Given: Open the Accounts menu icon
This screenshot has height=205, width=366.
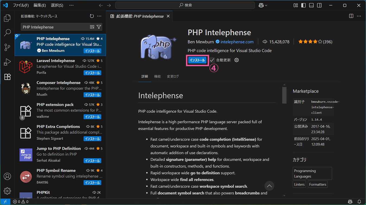Looking at the screenshot, I should [7, 176].
